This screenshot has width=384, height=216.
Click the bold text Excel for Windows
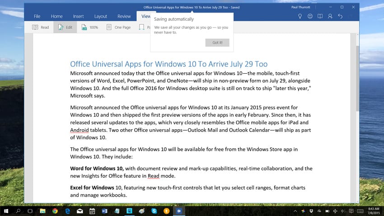[92, 188]
